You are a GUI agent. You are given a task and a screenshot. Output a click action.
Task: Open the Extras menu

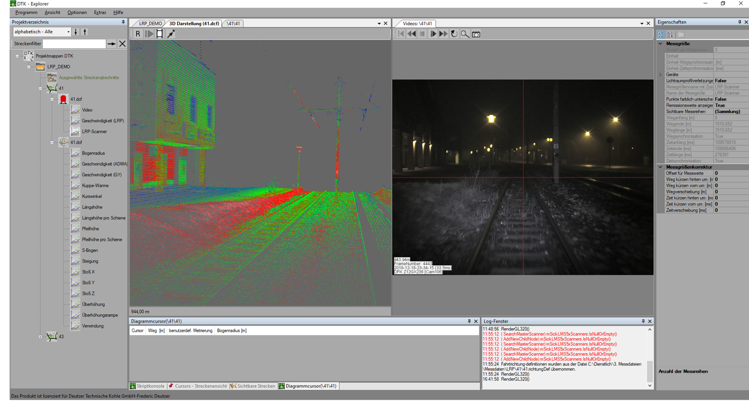100,12
